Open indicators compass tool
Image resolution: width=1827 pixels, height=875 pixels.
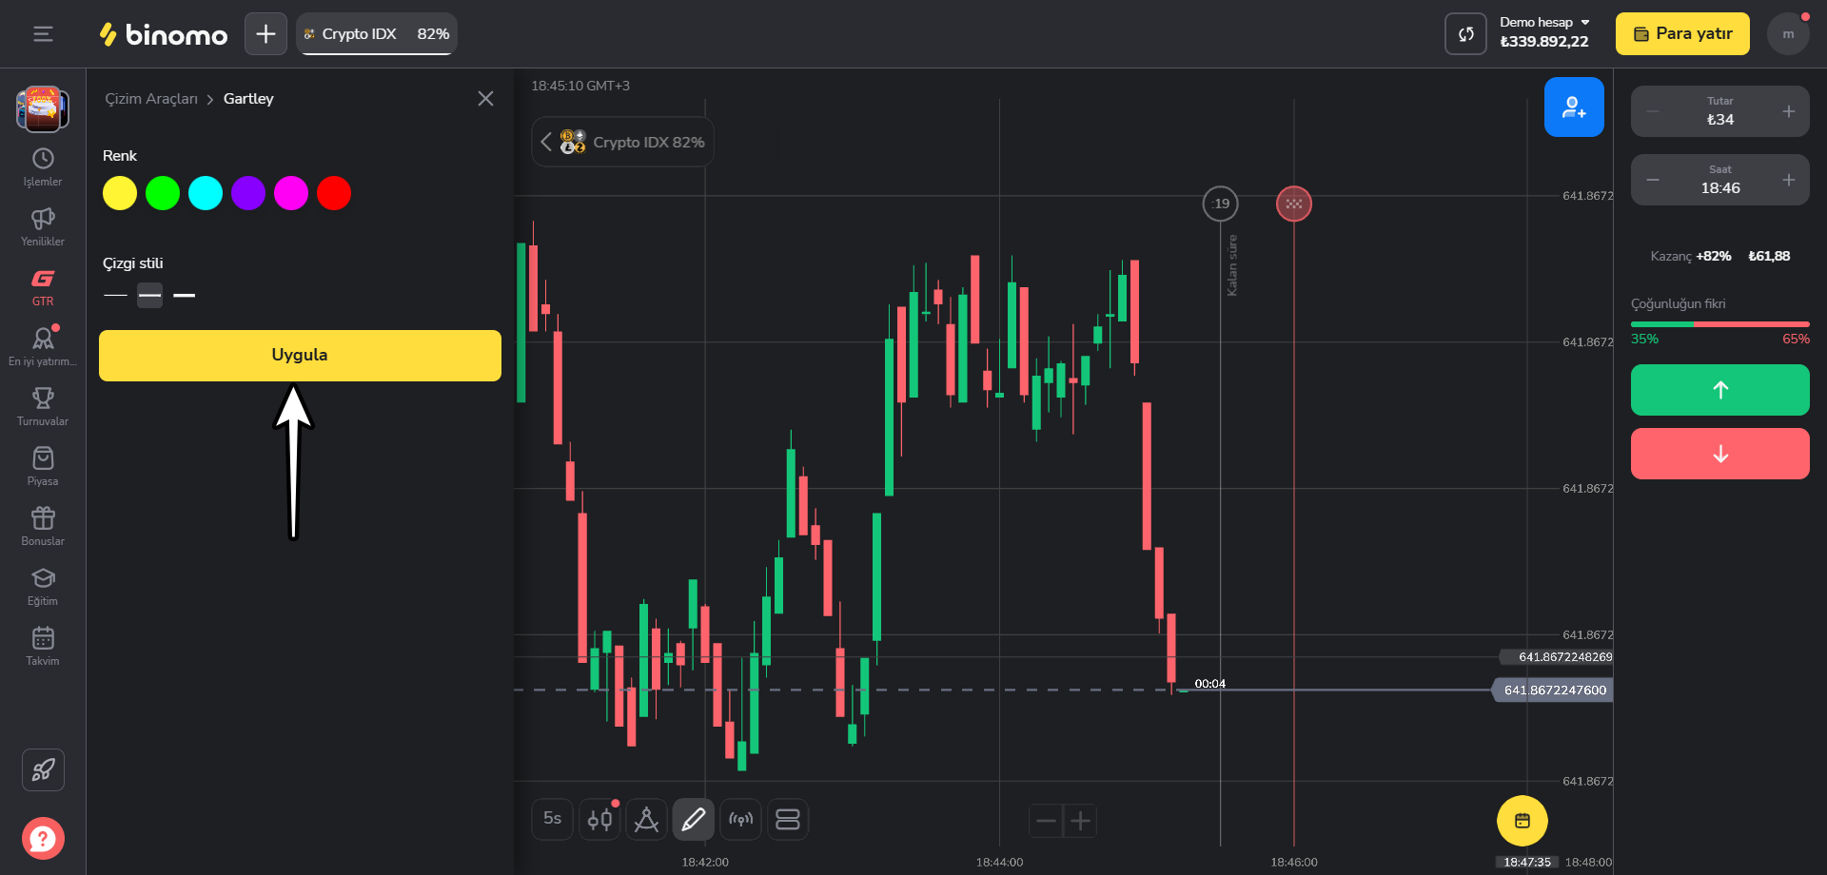[x=646, y=819]
